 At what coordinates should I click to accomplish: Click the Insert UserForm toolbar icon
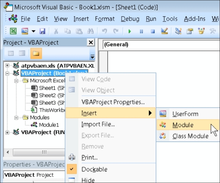pyautogui.click(x=25, y=31)
